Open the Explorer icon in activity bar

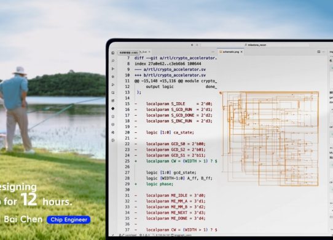pos(113,53)
